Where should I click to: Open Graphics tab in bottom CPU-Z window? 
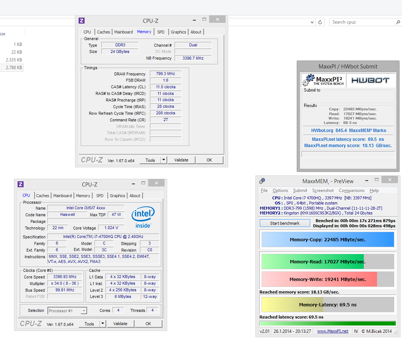[118, 196]
